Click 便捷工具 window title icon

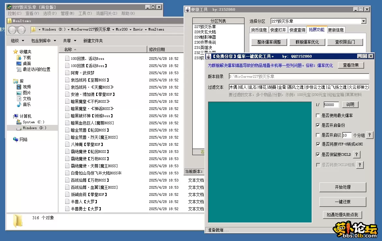(188, 9)
